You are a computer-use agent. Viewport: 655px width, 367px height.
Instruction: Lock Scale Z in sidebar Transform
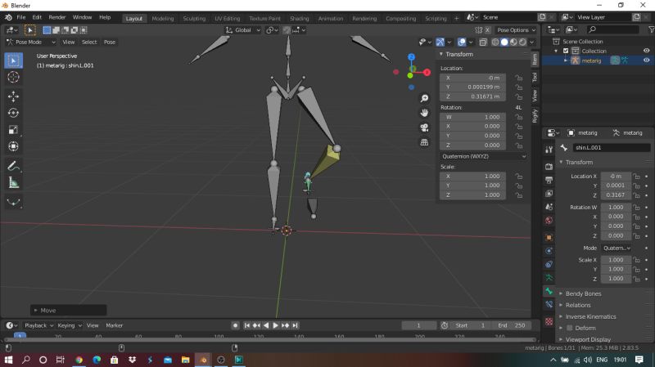[x=519, y=195]
